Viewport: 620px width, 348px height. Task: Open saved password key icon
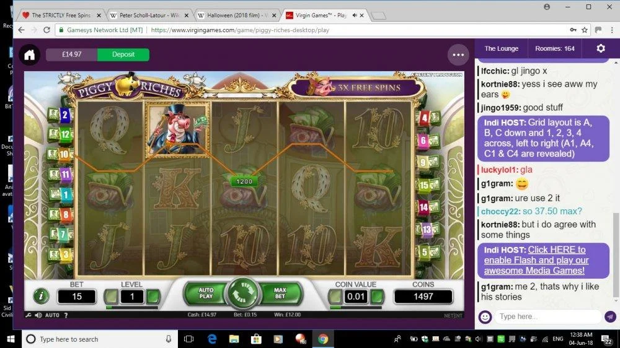coord(573,30)
